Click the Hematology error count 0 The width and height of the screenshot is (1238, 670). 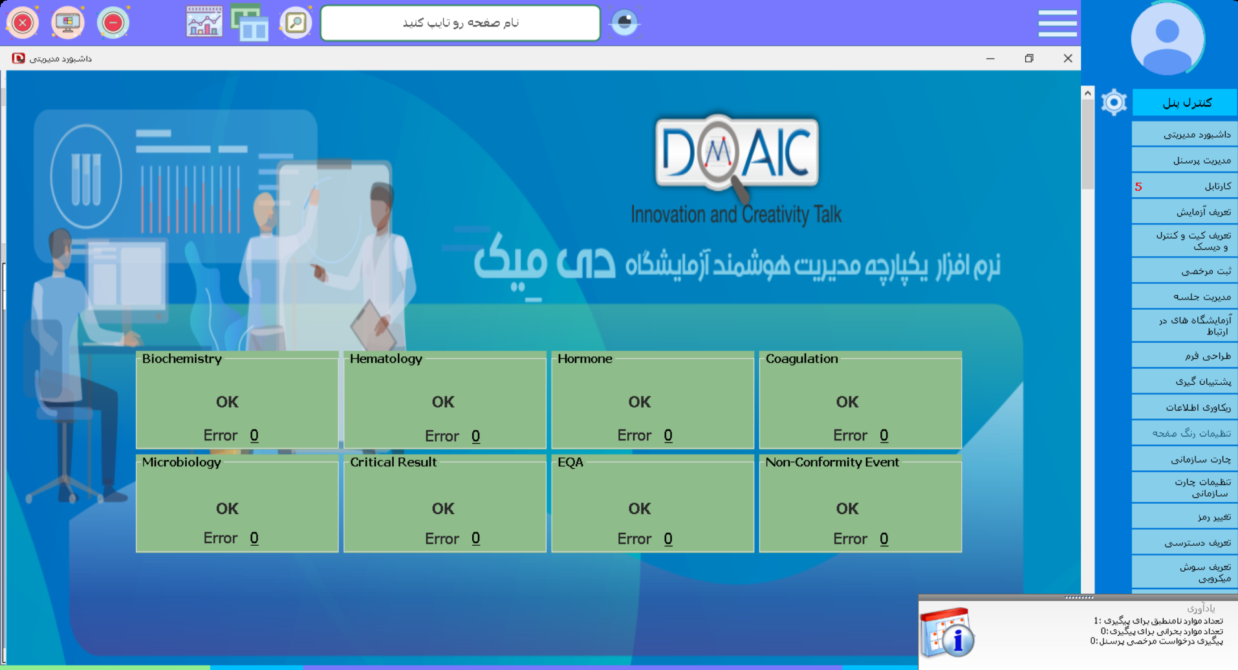(475, 436)
